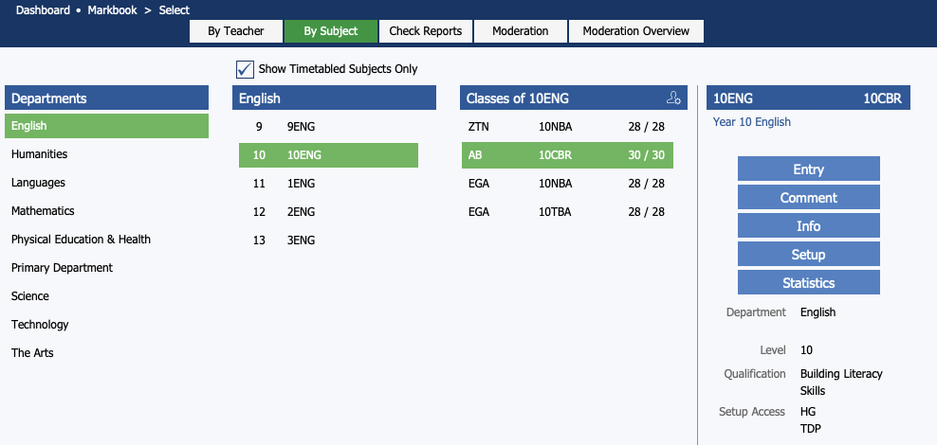
Task: Open the Year 10 English link
Action: pos(751,122)
